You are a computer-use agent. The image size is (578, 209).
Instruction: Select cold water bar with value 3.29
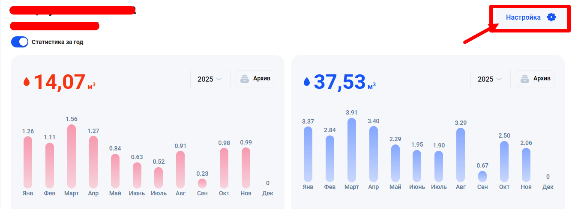[461, 155]
